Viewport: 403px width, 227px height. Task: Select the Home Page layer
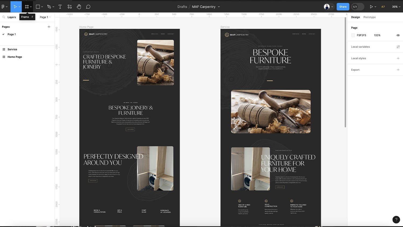coord(15,57)
